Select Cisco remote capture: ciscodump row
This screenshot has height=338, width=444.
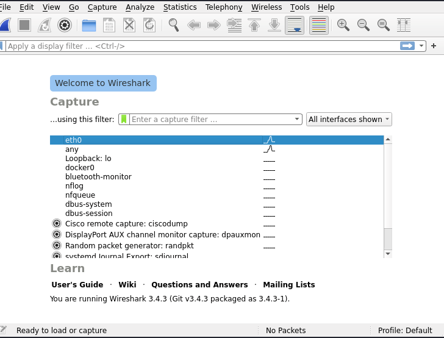[217, 223]
